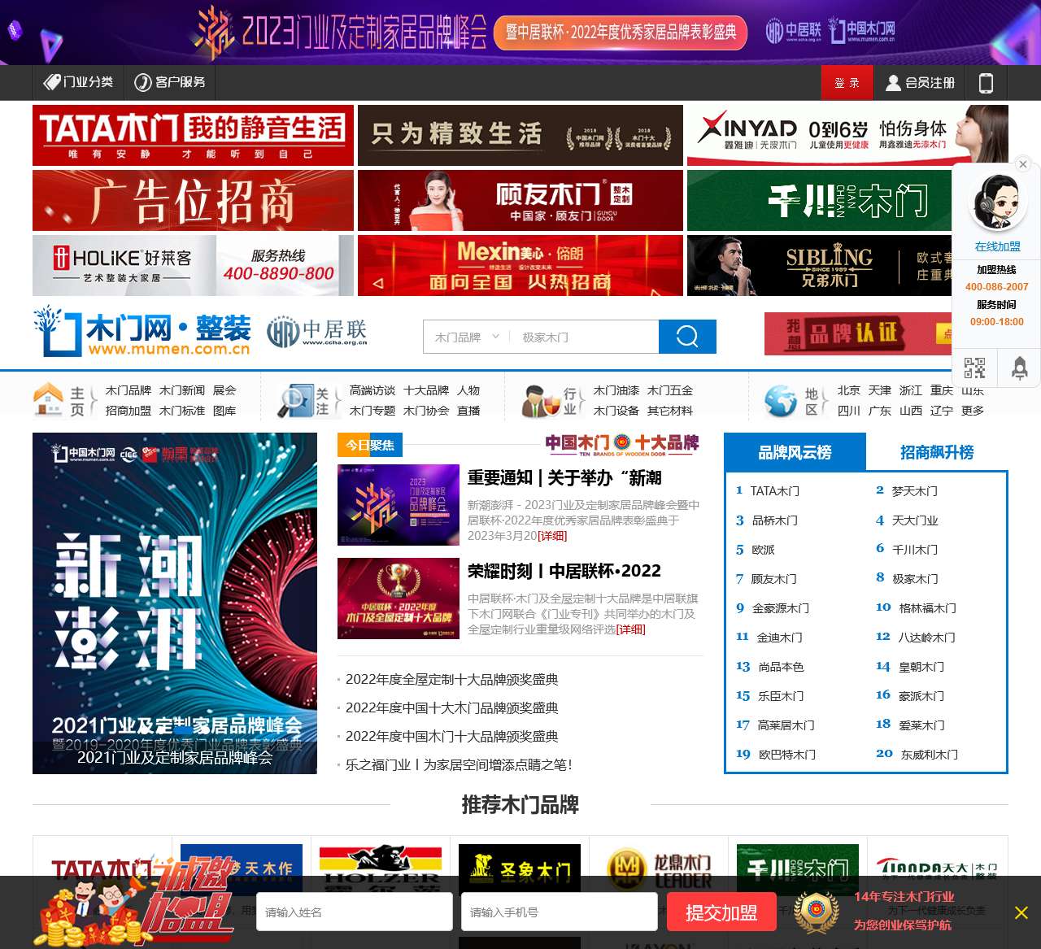Open the 中居联 logo link
Screen dimensions: 1041x949
pyautogui.click(x=317, y=332)
